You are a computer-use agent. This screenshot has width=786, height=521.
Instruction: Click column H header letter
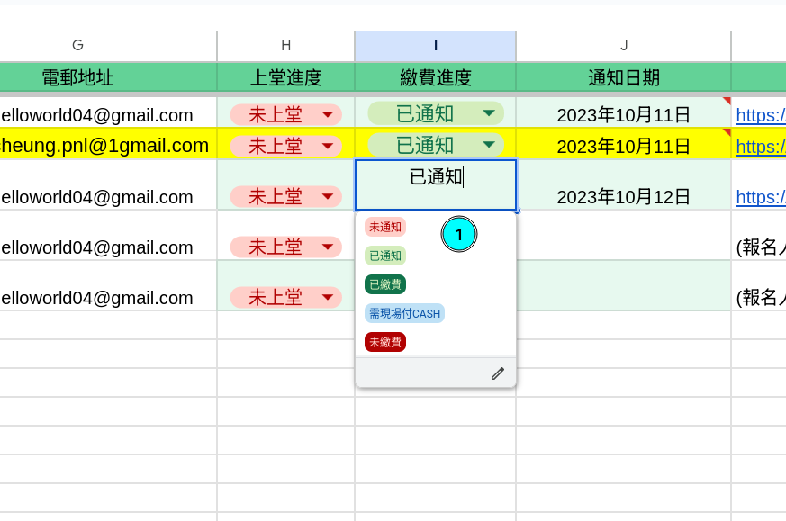click(x=285, y=46)
